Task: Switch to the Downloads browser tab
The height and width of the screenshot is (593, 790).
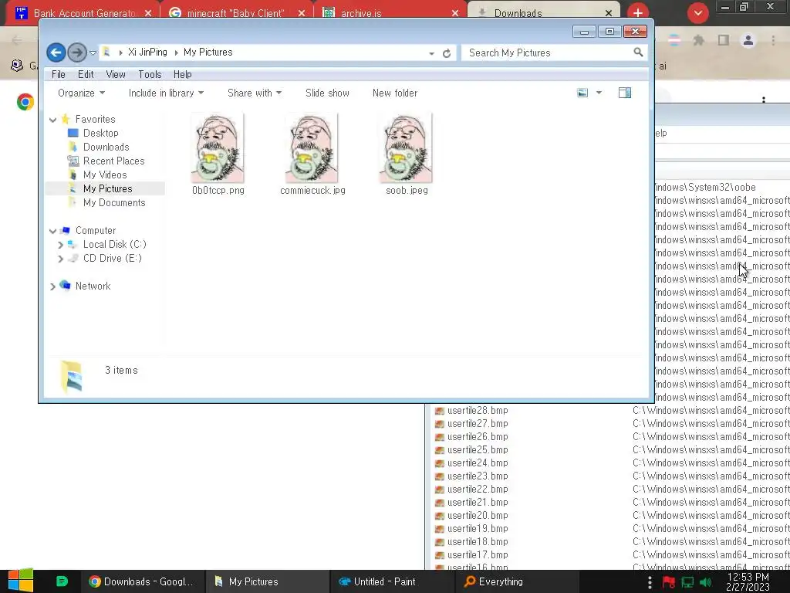Action: (x=544, y=12)
